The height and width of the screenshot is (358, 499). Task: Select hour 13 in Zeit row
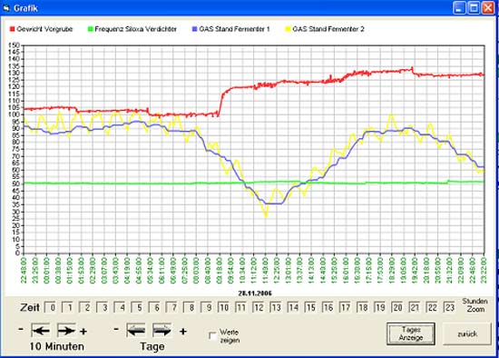coord(276,308)
